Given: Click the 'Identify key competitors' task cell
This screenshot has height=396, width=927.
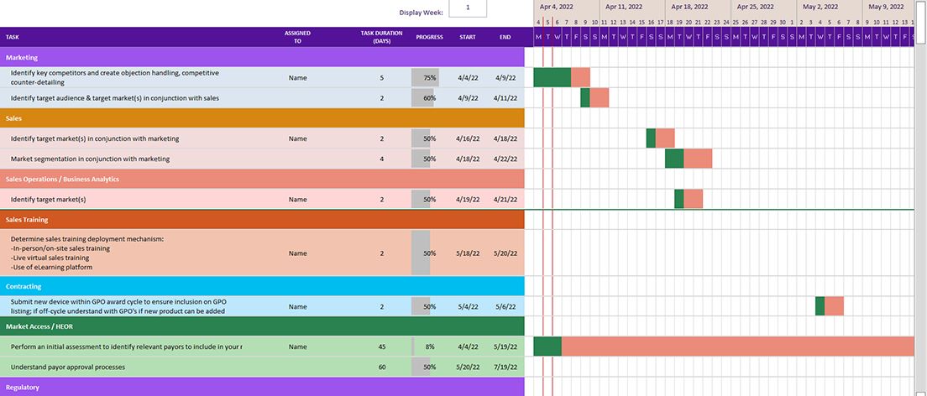Looking at the screenshot, I should coord(115,77).
